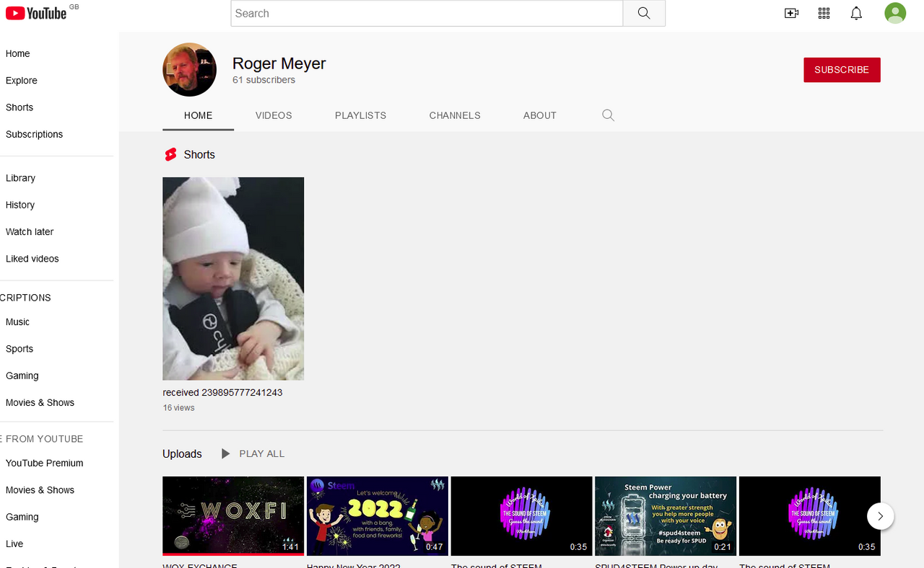Click the red Shorts shelf icon
This screenshot has height=568, width=924.
pos(170,154)
